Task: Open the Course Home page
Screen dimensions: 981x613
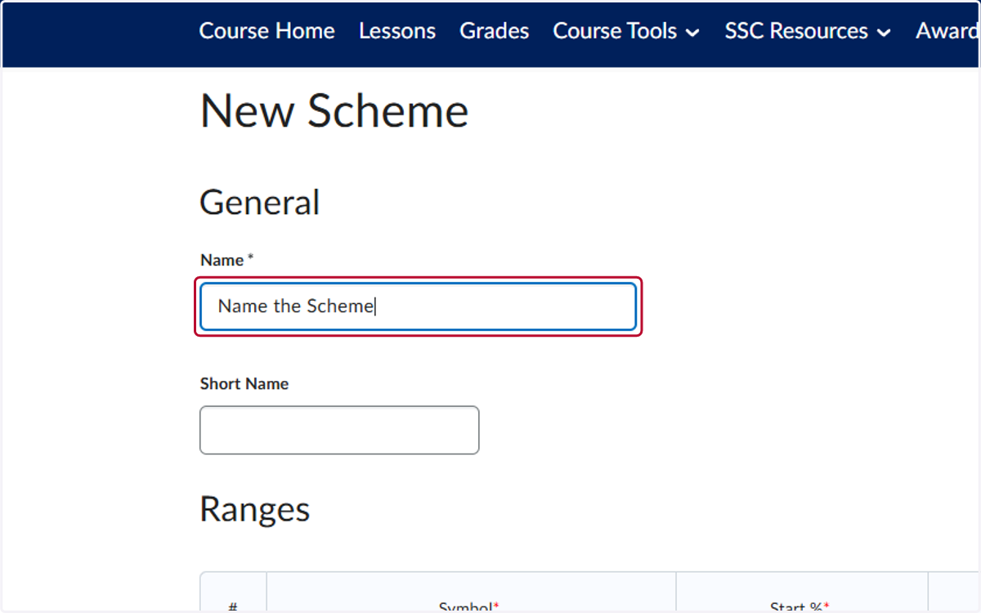Action: pos(267,31)
